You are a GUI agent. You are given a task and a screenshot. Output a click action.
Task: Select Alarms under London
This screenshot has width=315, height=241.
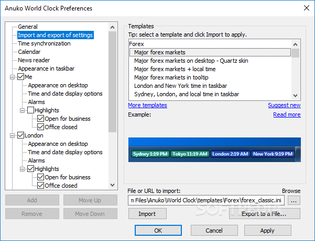tap(36, 160)
